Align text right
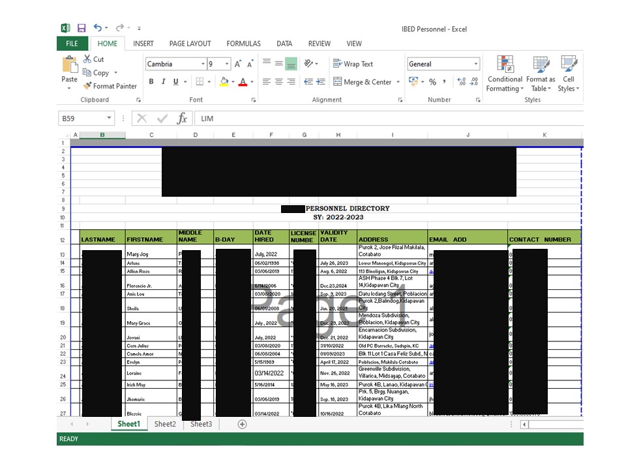626x469 pixels. [291, 82]
